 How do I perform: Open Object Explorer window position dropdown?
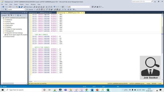click(23, 13)
